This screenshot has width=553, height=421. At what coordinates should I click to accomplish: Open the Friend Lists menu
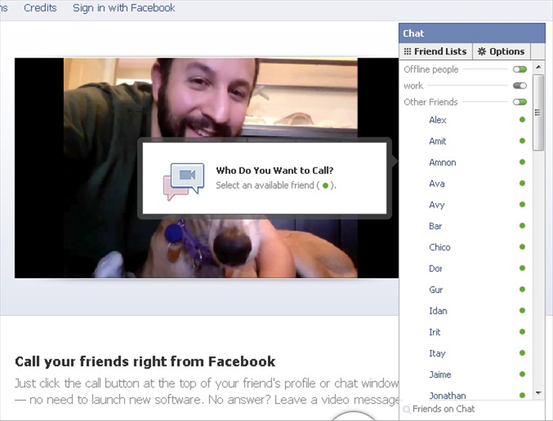[x=435, y=51]
